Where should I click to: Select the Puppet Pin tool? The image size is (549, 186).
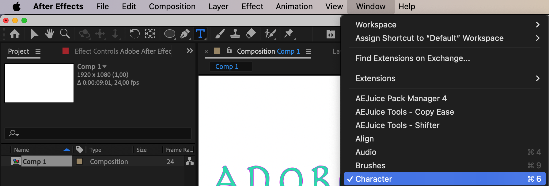289,34
